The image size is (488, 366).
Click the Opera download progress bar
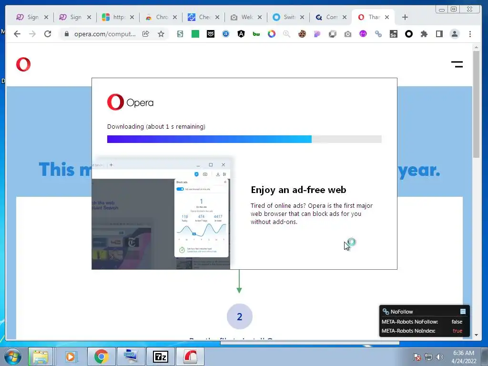tap(244, 139)
